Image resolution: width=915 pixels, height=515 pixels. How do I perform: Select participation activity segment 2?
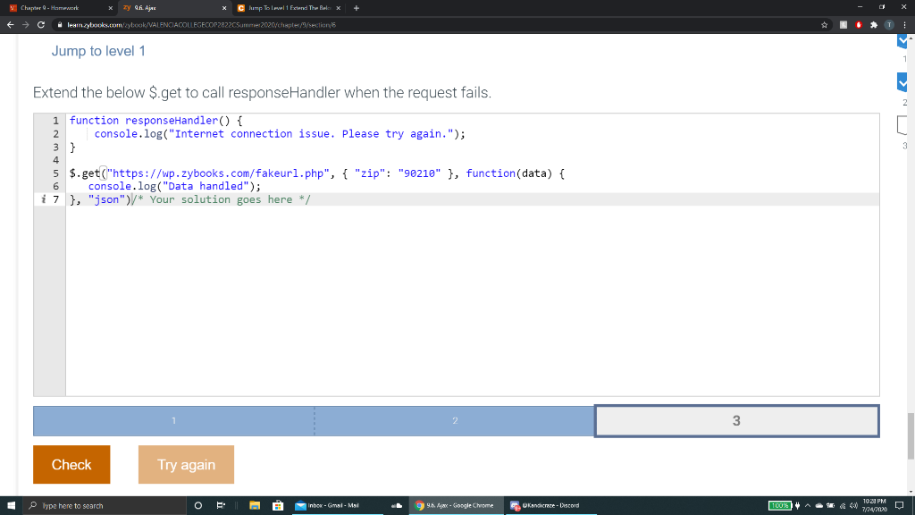pyautogui.click(x=455, y=420)
